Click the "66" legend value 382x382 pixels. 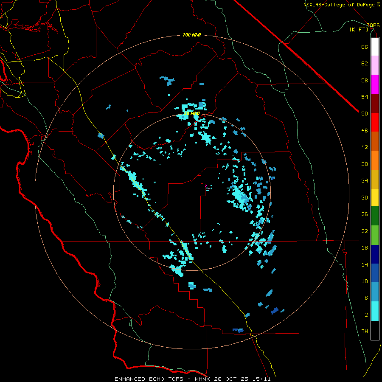click(365, 47)
